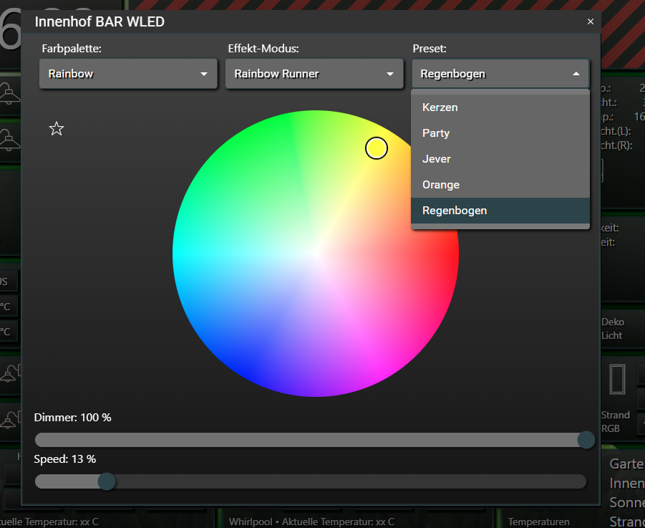645x528 pixels.
Task: Click the star favorite icon
Action: [x=57, y=129]
